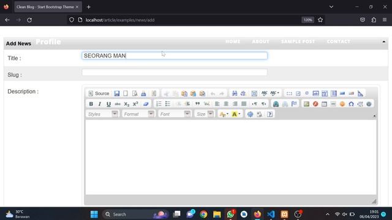
Task: Insert a Radio Button form field icon
Action: point(307,94)
